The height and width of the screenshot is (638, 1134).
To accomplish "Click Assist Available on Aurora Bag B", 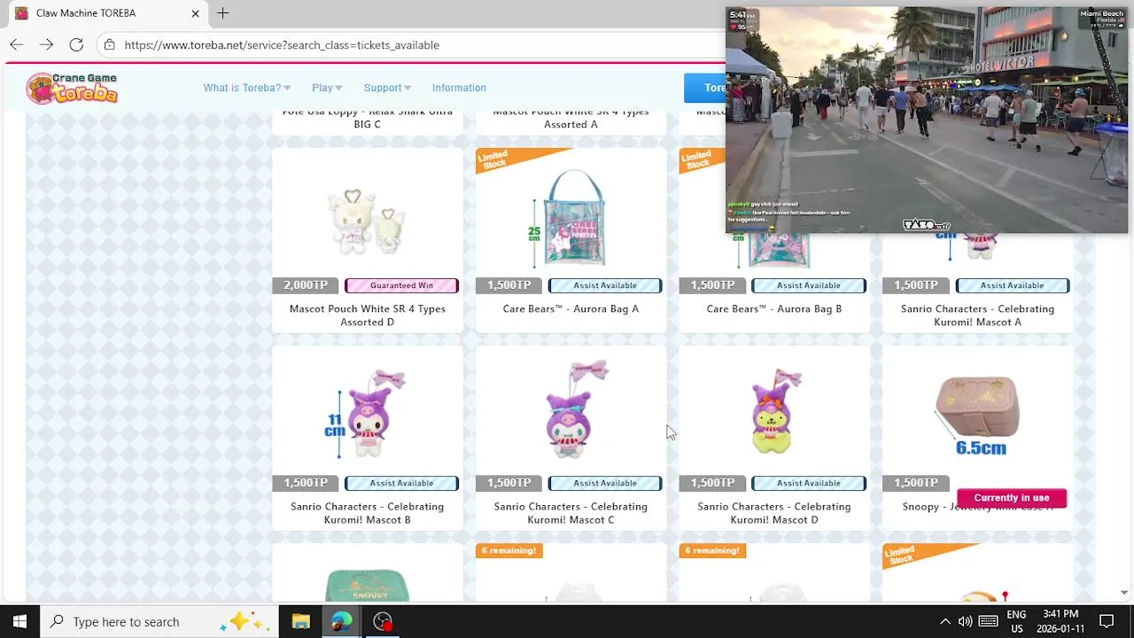I will 809,285.
